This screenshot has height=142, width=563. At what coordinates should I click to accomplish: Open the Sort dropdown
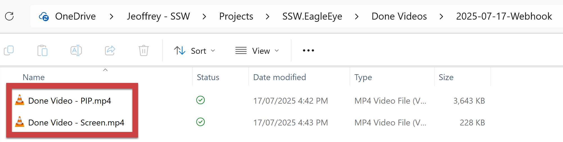[195, 51]
